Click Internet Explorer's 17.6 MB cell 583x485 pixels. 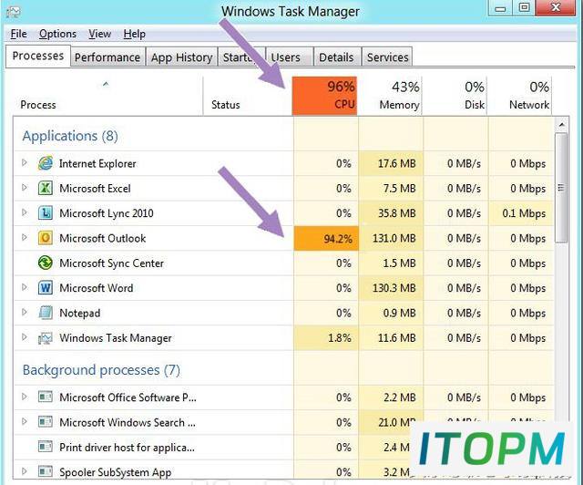click(391, 163)
